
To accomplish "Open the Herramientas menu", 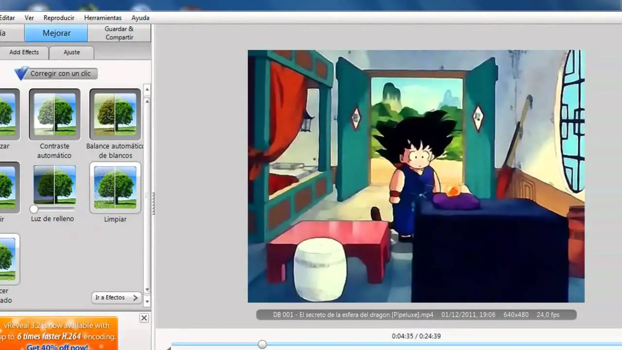I will pos(103,17).
